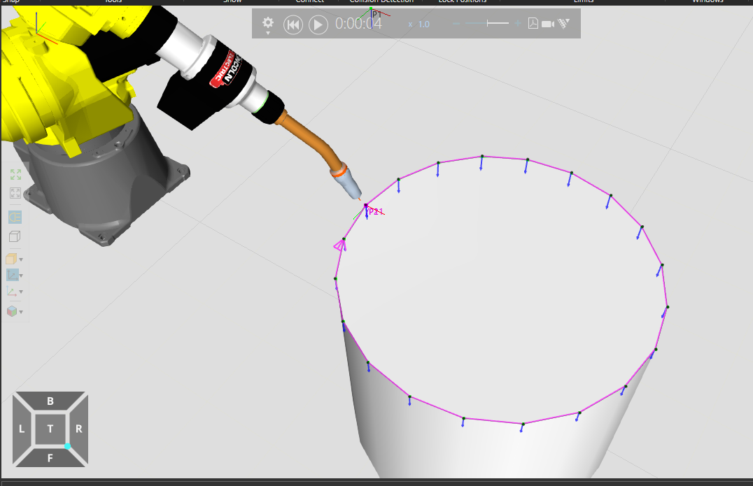Image resolution: width=753 pixels, height=486 pixels.
Task: Click the colored coordinate frame icon
Action: click(11, 291)
